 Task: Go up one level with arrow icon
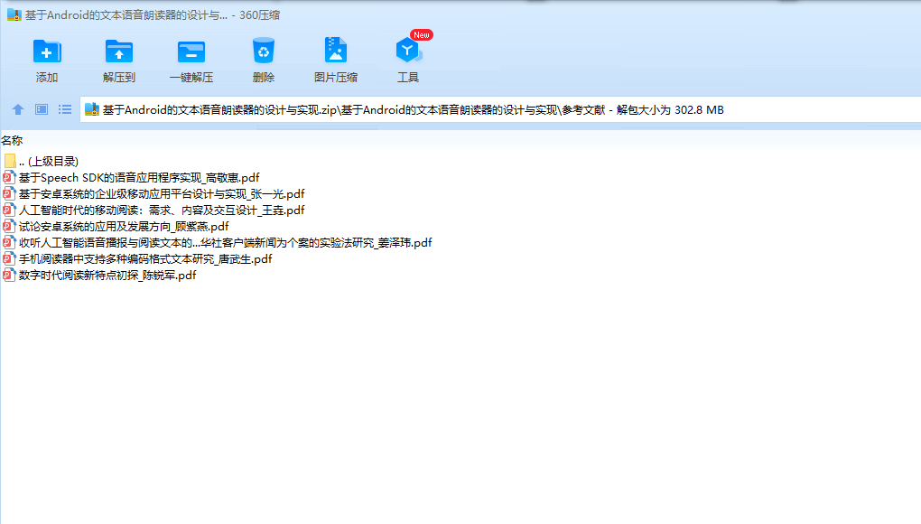pos(18,109)
